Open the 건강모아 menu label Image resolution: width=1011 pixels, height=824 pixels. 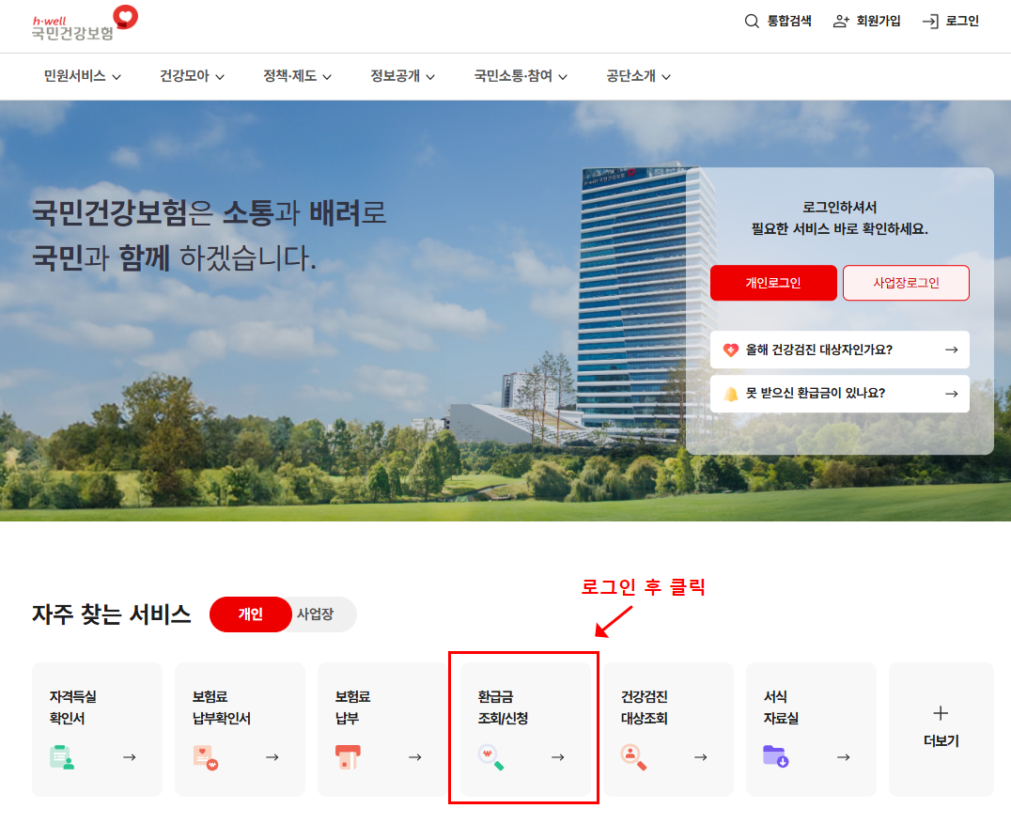pyautogui.click(x=184, y=76)
